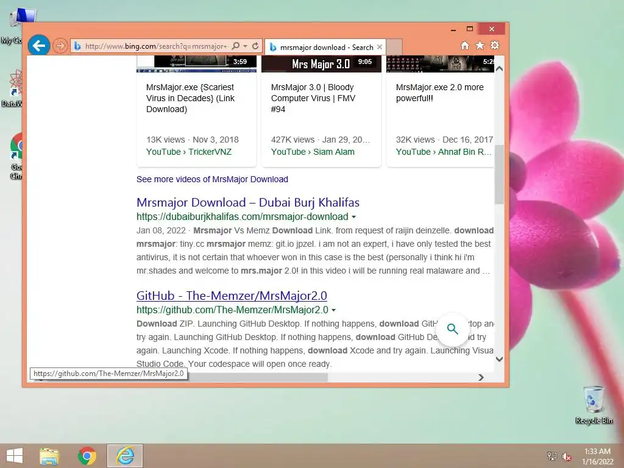Click 'MrsMajor.exe {Scariest Virus in Decades}' title
Screen dimensions: 624x468
190,98
